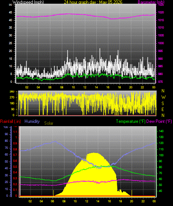Click the 110 temperature axis value

click(x=161, y=149)
